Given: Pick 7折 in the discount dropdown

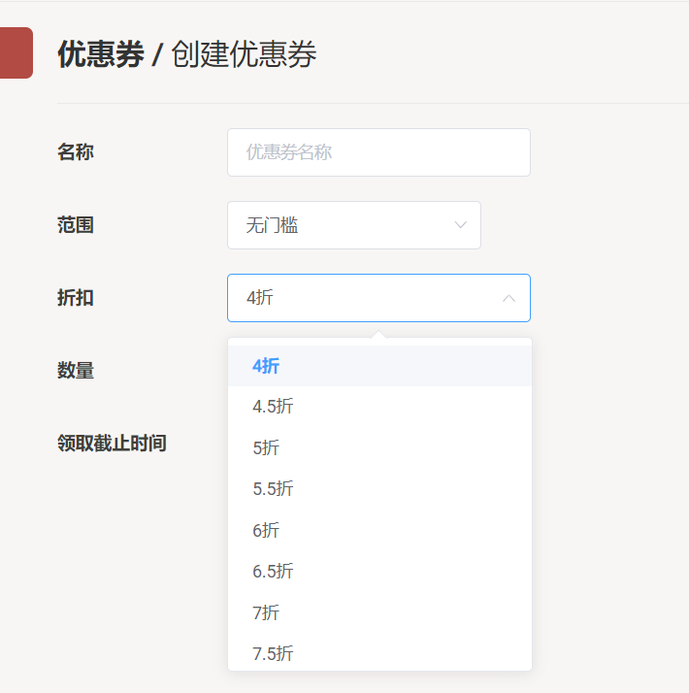Looking at the screenshot, I should pyautogui.click(x=266, y=613).
